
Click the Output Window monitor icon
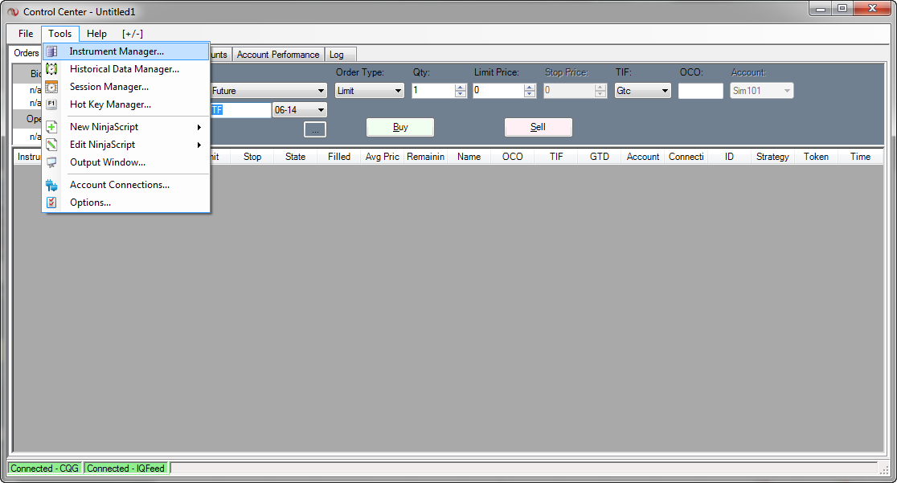pos(51,162)
